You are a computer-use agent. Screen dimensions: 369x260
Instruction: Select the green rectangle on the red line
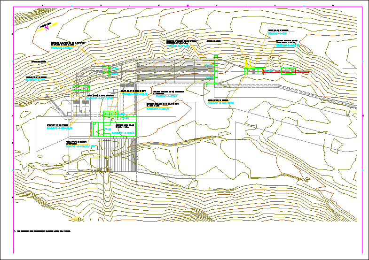pos(288,71)
